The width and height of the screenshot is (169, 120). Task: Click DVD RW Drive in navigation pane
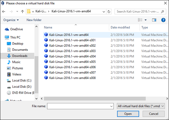click(23, 93)
